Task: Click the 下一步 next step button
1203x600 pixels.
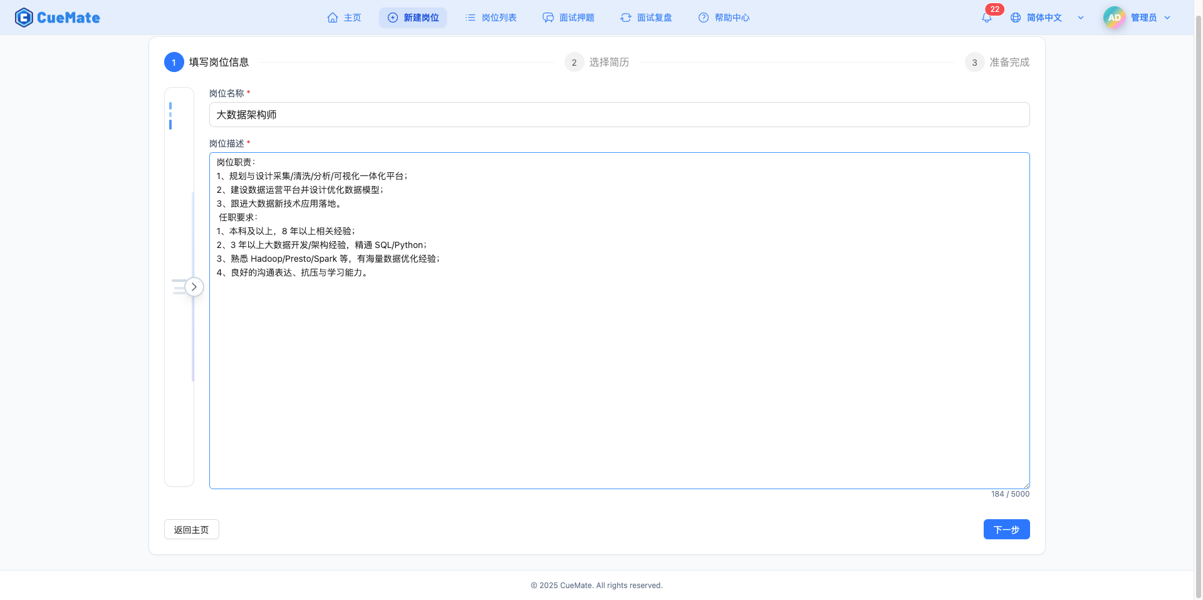Action: (1006, 529)
